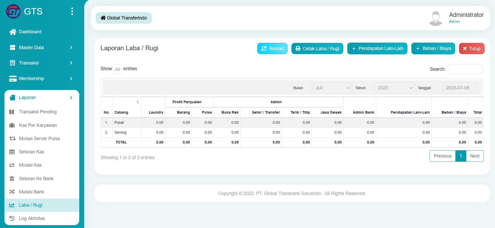The height and width of the screenshot is (228, 495).
Task: Click the printer icon on Cetak Laba / Rugi
Action: click(298, 49)
